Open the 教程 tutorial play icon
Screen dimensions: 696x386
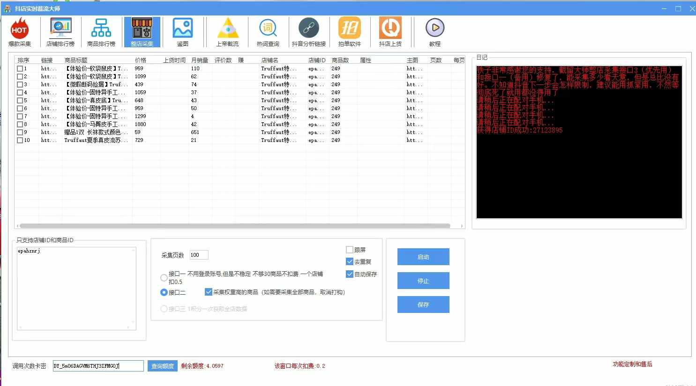coord(434,32)
